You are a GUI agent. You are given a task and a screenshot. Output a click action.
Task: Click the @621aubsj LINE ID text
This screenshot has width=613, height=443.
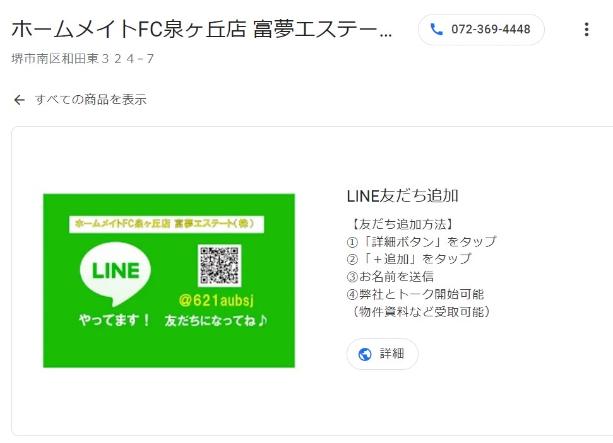click(216, 300)
